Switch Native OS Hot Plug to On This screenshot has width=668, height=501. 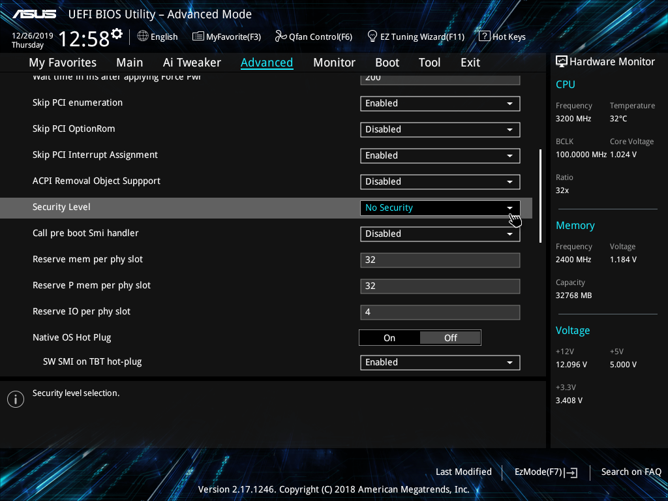[x=389, y=338]
